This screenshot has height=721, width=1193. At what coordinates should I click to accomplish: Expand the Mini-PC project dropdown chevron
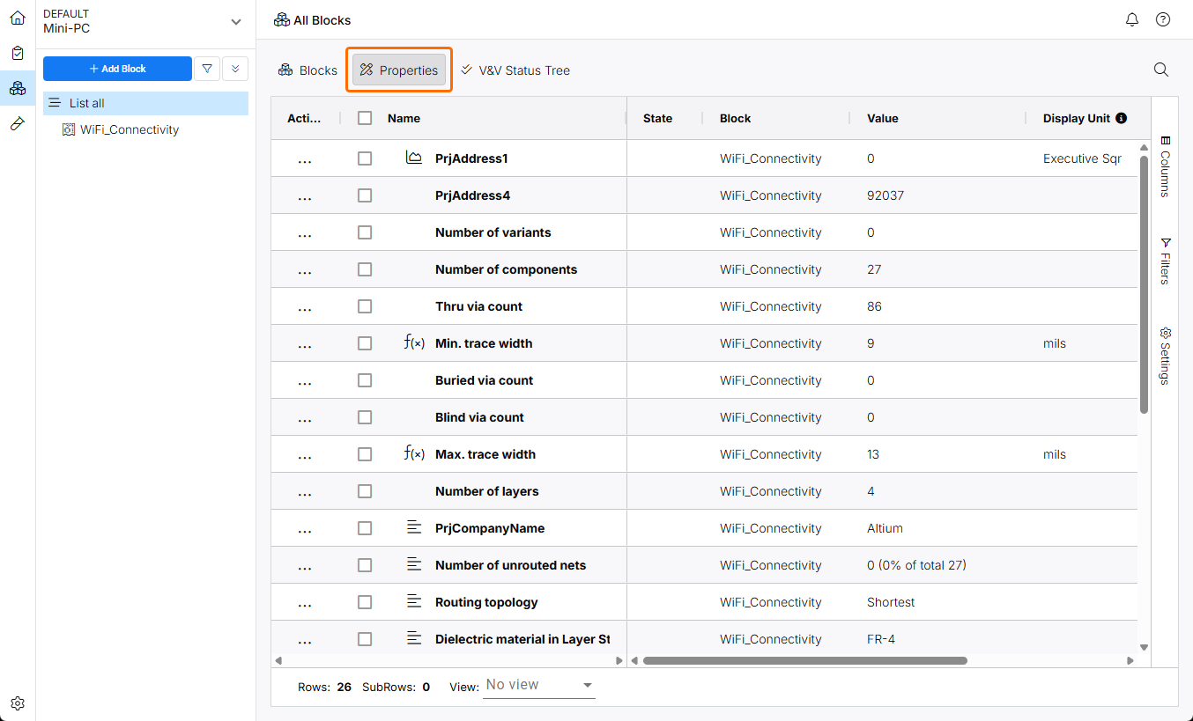coord(235,21)
